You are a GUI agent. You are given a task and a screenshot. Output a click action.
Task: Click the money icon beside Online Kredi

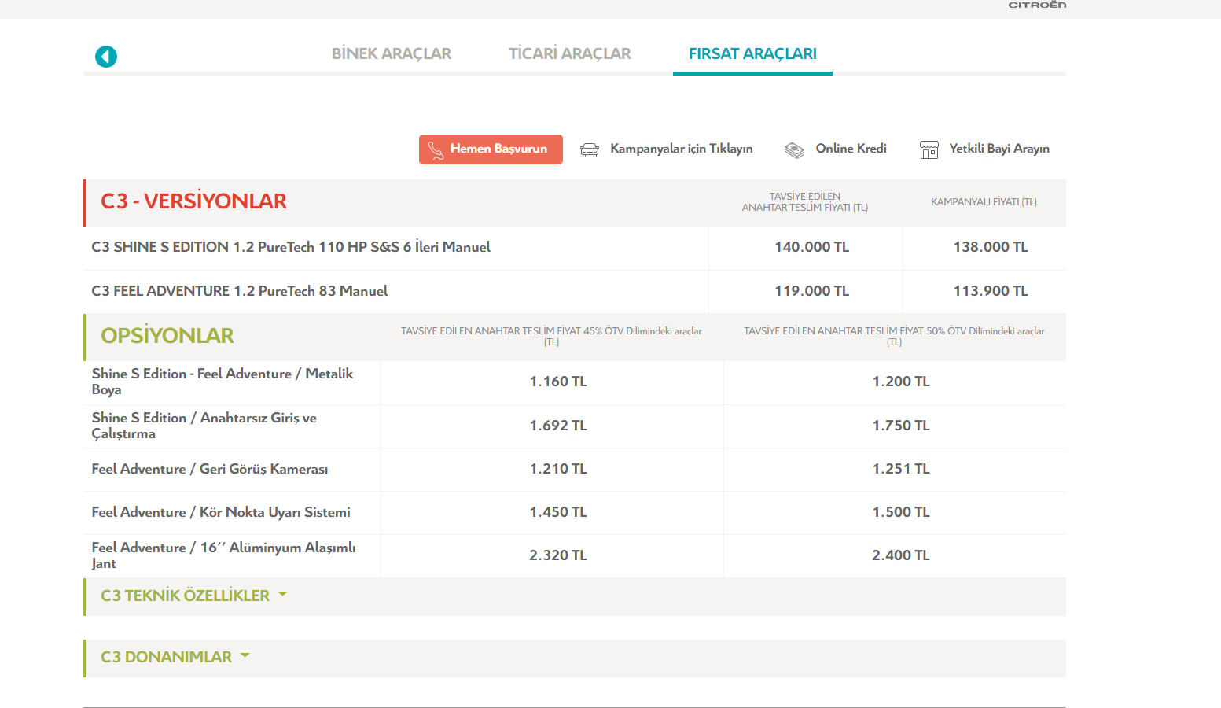coord(794,149)
